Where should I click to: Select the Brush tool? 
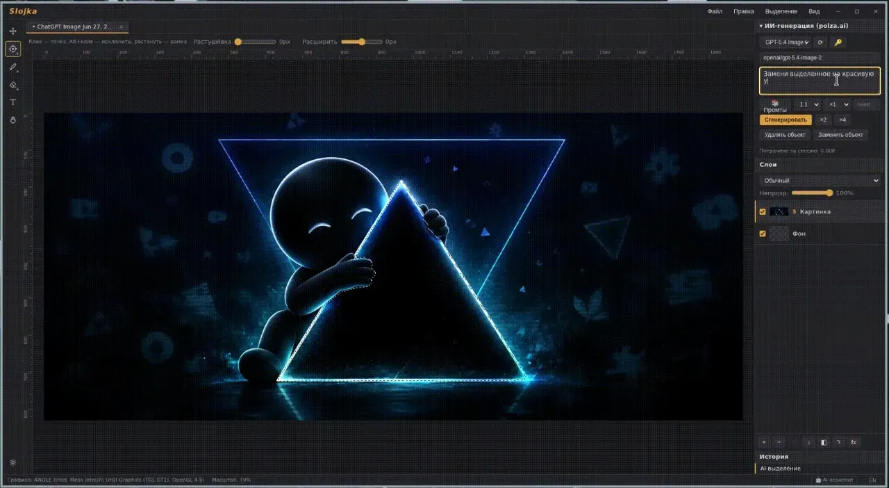coord(13,67)
